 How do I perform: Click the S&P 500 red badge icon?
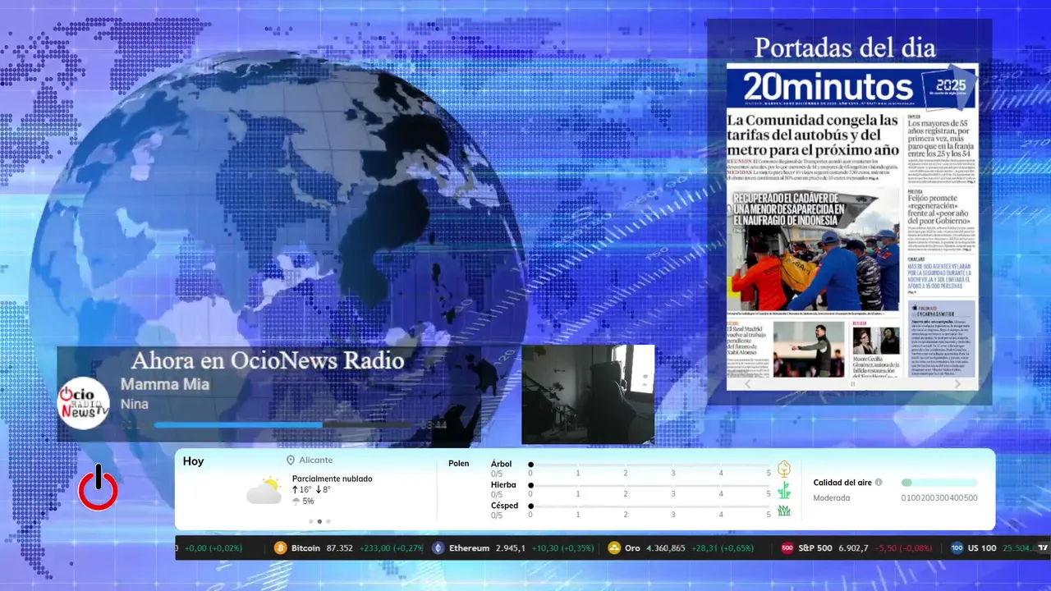pyautogui.click(x=787, y=548)
